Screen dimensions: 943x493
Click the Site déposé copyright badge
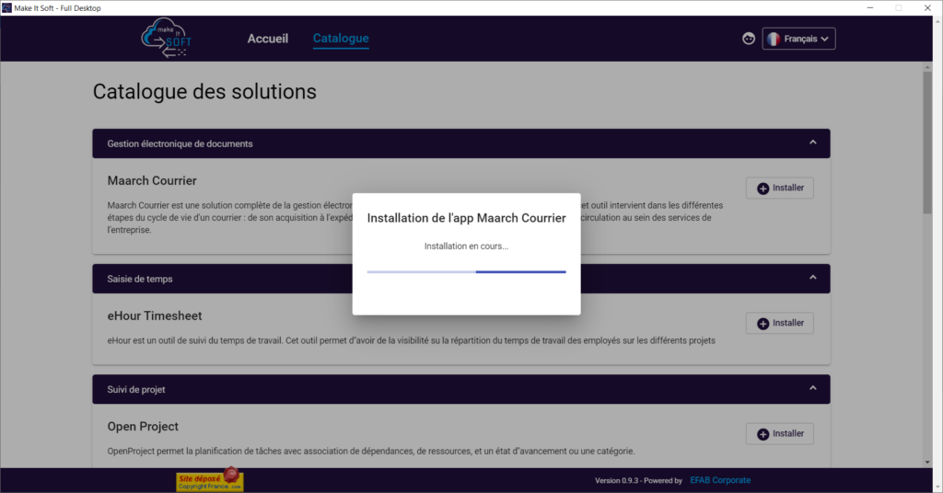[x=210, y=480]
